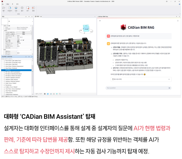
Task: Click the project browser search box
Action: (x=16, y=59)
